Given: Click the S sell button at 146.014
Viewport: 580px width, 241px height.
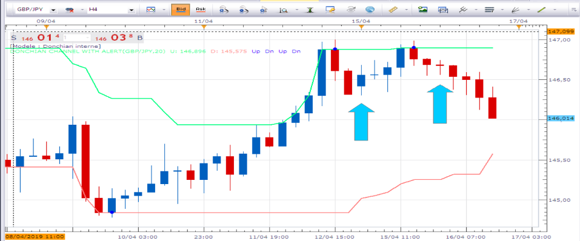Looking at the screenshot, I should (14, 38).
